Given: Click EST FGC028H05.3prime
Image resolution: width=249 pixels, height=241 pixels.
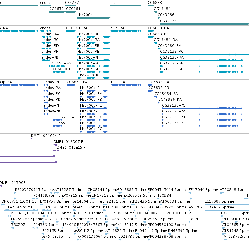Looking at the screenshot, I should tap(122, 219).
